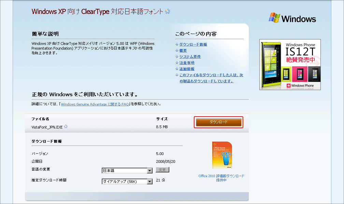Screen dimensions: 344x204
Task: Click the arrow icon before 追加情報 link
Action: click(x=177, y=69)
